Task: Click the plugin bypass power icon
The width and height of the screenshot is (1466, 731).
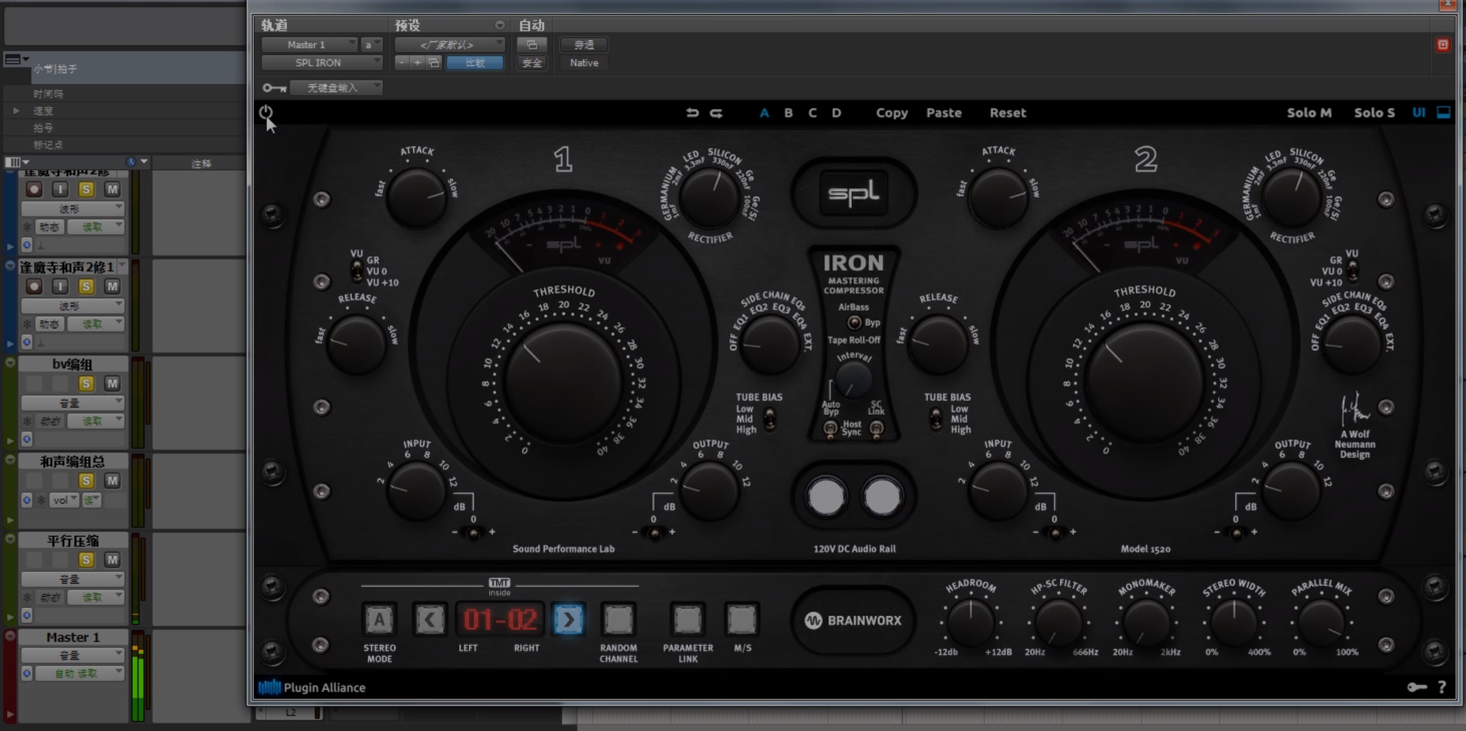Action: point(266,112)
